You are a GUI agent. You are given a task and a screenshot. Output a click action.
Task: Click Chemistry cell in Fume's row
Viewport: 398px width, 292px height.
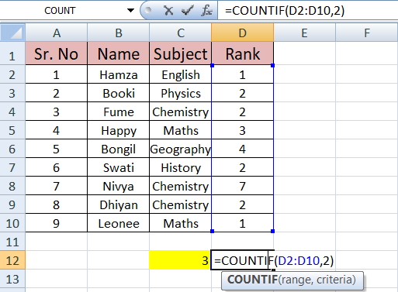[180, 112]
